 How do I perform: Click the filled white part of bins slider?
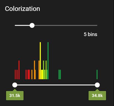[22, 25]
